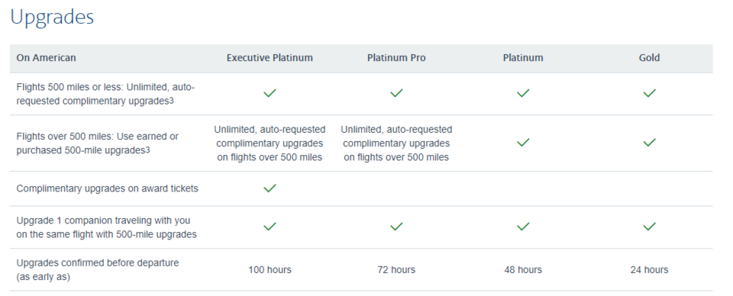733x296 pixels.
Task: Click Platinum Pro unlimited upgrades text over 500 miles
Action: pos(396,143)
